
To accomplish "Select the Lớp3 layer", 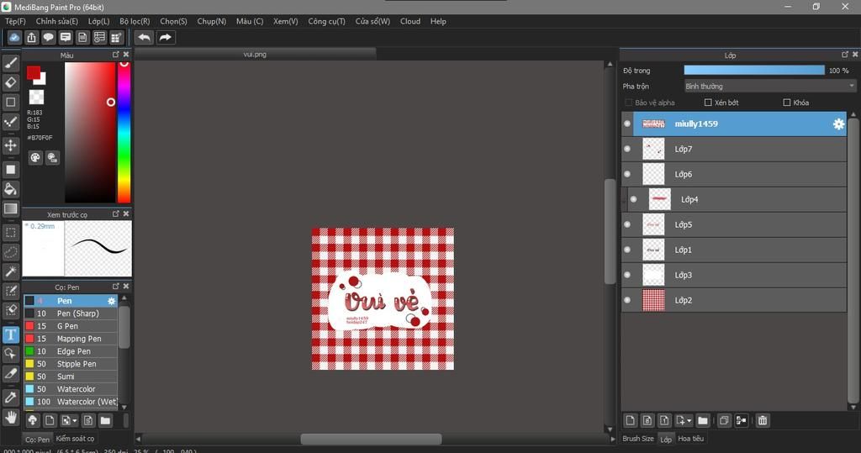I will (734, 275).
